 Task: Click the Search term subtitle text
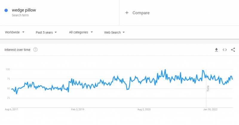click(20, 15)
